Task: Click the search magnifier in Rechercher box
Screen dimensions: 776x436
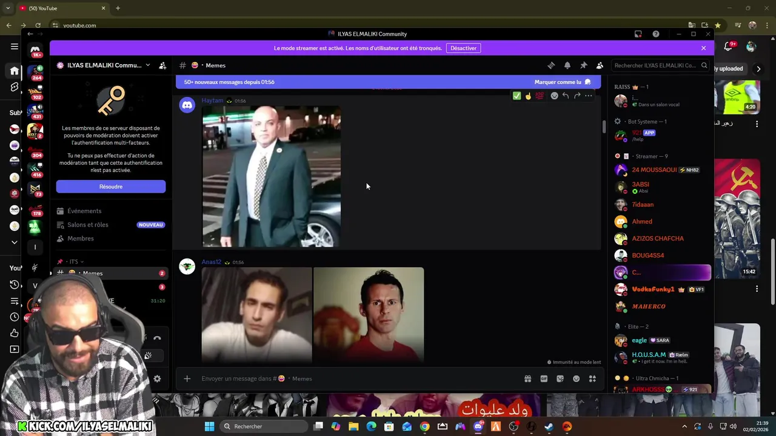Action: coord(704,65)
